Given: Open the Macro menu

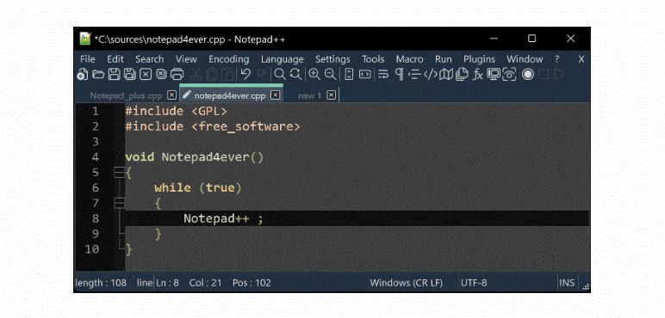Looking at the screenshot, I should click(410, 59).
